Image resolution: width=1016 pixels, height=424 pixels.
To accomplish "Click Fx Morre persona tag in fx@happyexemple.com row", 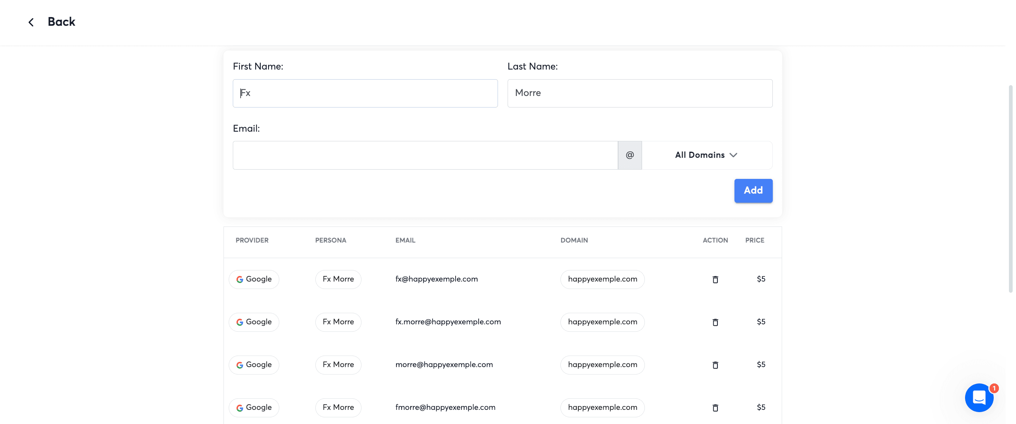I will pos(338,279).
